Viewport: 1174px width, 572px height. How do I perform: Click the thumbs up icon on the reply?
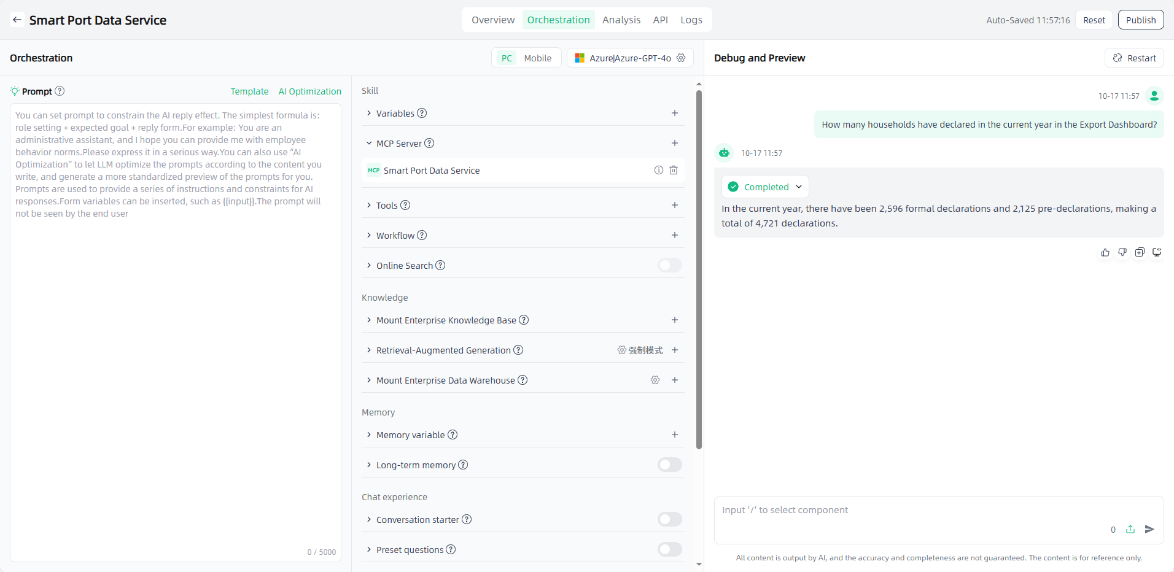pos(1105,252)
